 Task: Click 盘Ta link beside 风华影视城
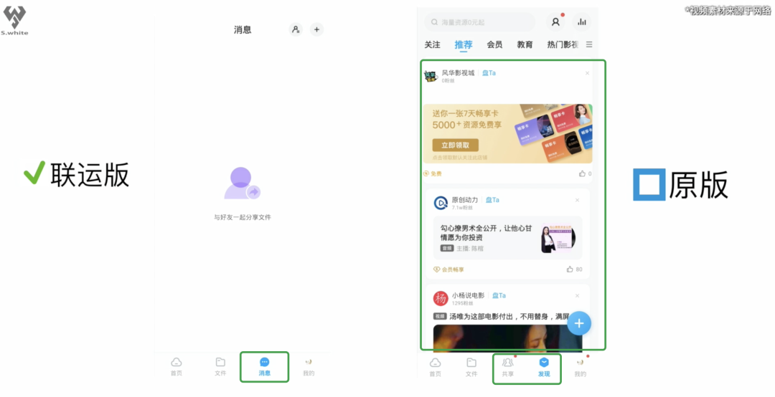coord(489,73)
